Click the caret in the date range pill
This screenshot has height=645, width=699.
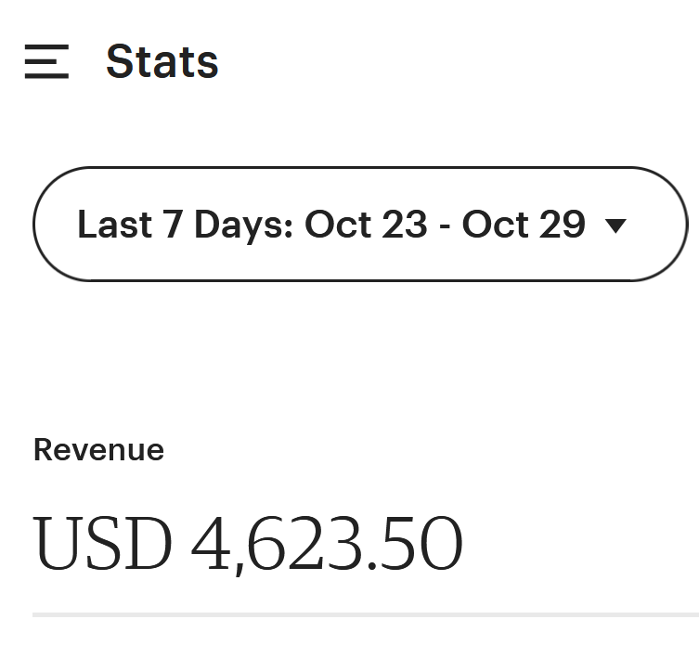click(615, 226)
